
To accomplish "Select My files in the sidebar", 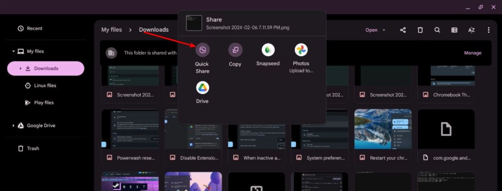I will (35, 51).
